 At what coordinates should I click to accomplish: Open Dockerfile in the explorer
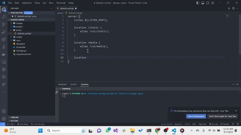(21, 47)
